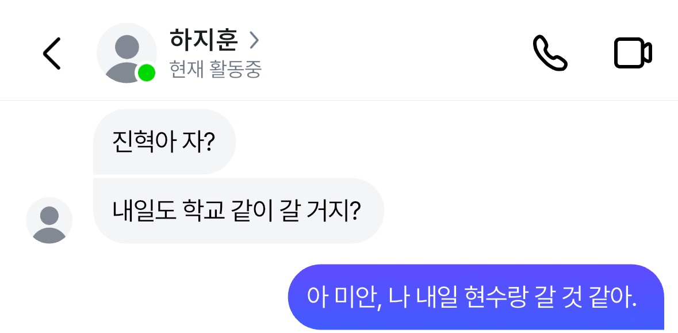Select the message bubble 진혁아 자?
Screen dimensions: 678x333
pyautogui.click(x=164, y=141)
